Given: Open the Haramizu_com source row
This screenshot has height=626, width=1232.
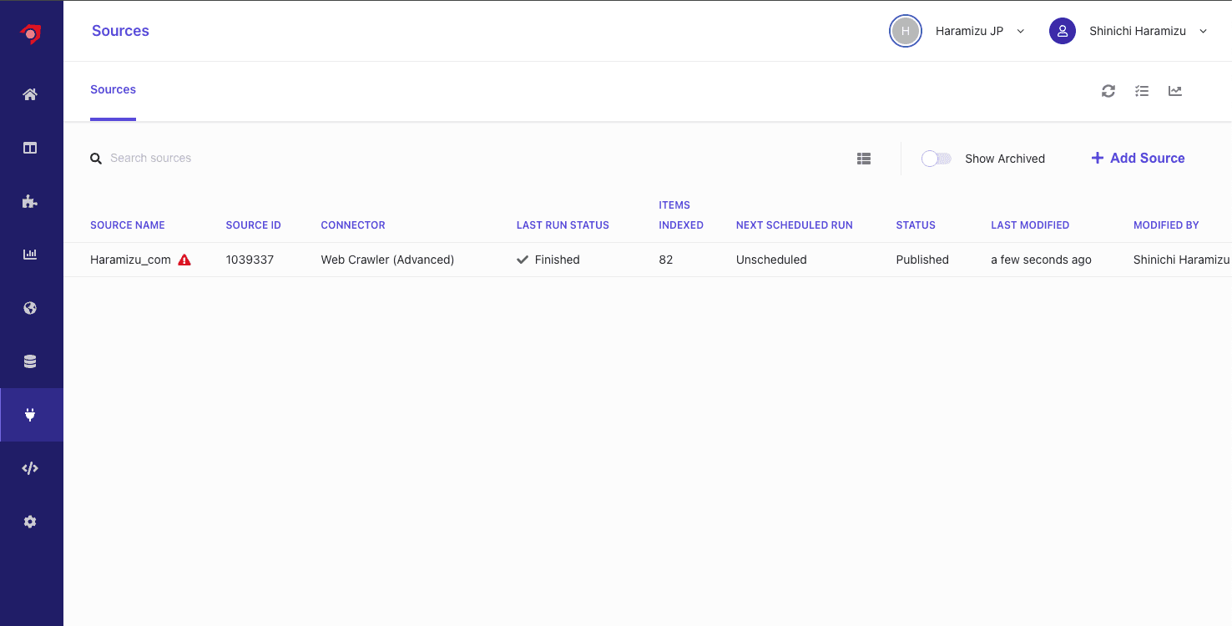Looking at the screenshot, I should pos(130,260).
